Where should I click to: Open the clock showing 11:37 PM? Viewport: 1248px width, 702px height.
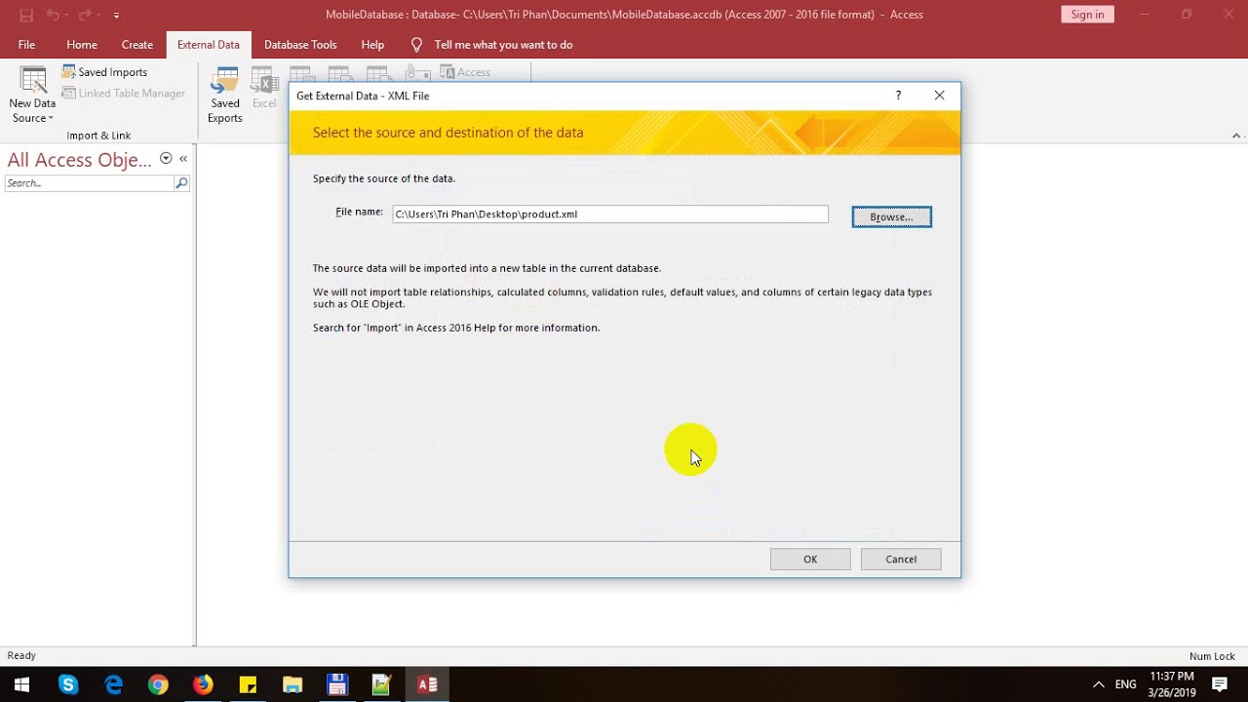pyautogui.click(x=1172, y=684)
